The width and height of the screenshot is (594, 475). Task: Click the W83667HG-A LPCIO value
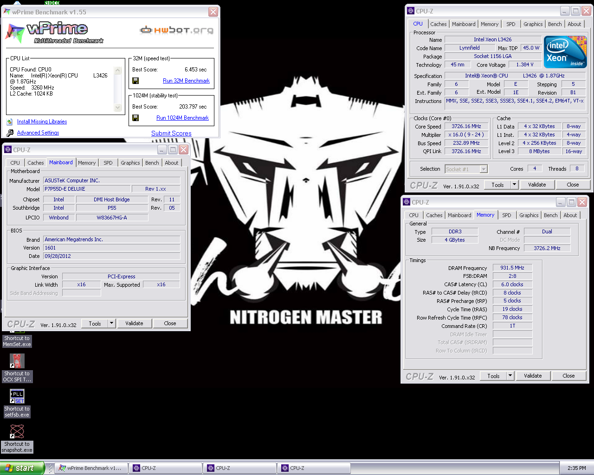click(x=112, y=218)
